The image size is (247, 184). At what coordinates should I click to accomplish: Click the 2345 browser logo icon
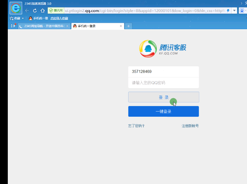click(x=16, y=8)
